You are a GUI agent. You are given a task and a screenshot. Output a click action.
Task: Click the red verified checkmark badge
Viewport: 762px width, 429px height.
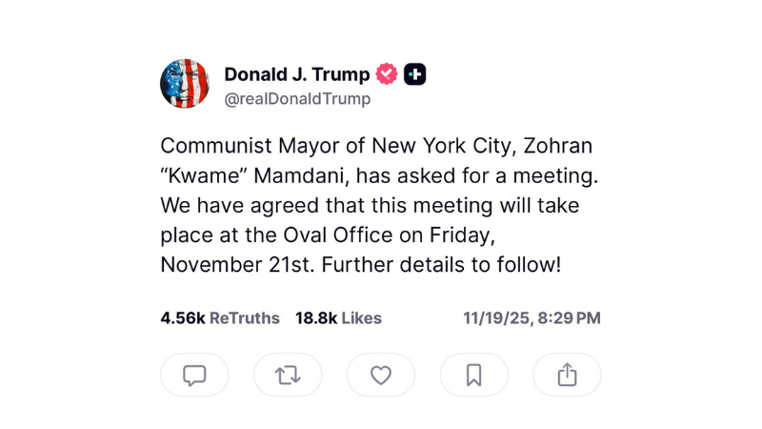(387, 74)
